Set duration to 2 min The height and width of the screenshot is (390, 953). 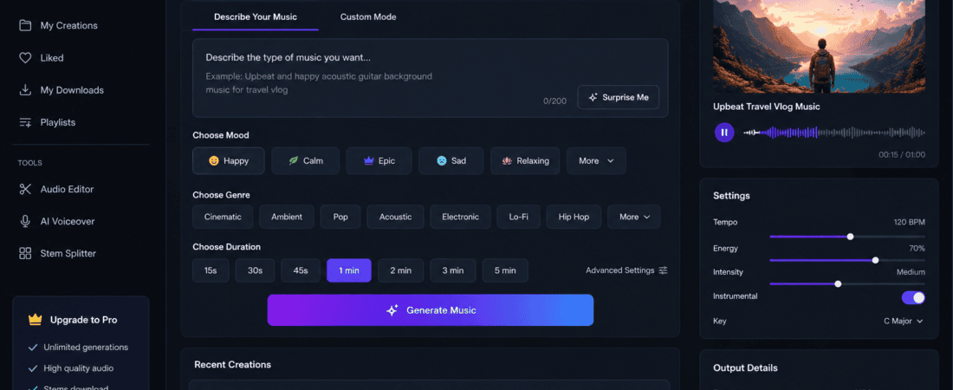[400, 270]
